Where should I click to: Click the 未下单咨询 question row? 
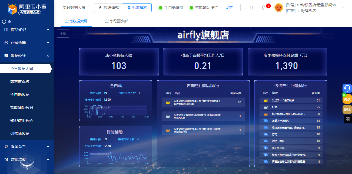[291, 148]
